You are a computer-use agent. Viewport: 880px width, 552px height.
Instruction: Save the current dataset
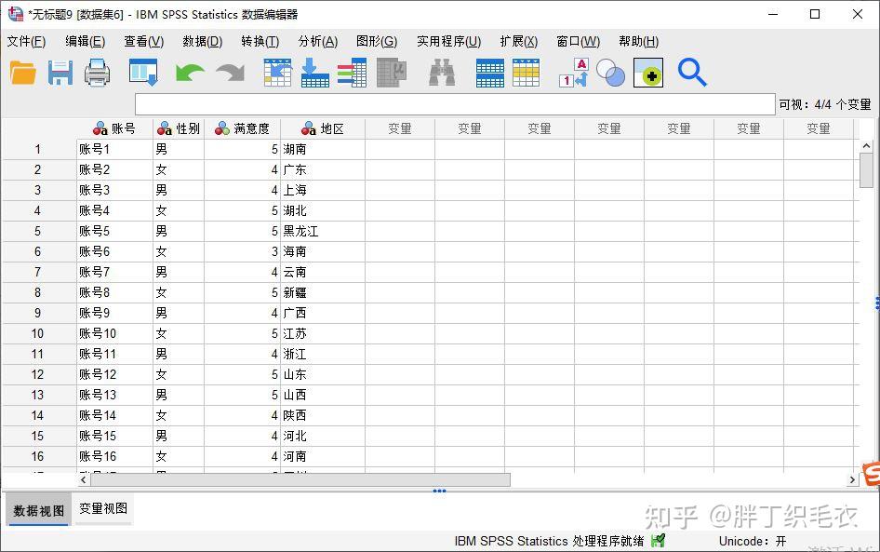coord(60,73)
